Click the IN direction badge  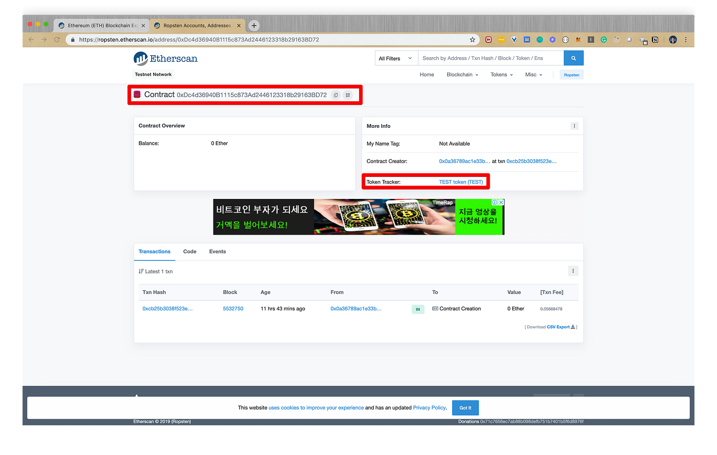coord(418,309)
